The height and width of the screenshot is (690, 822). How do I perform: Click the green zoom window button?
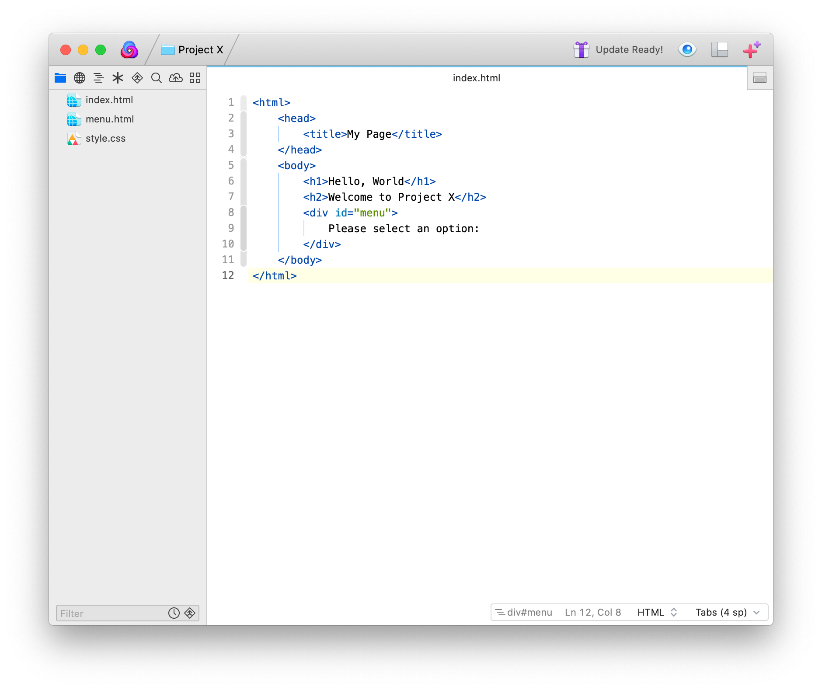pos(101,49)
